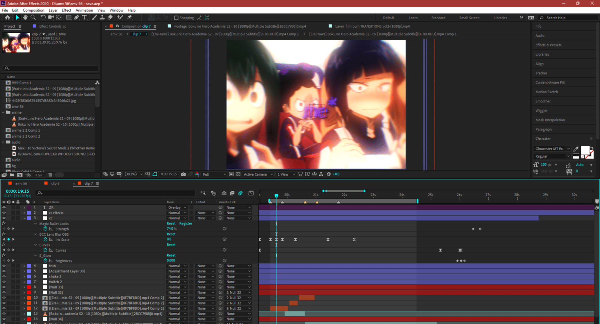Select the Horizontal Type tool
The image size is (600, 324).
click(85, 18)
